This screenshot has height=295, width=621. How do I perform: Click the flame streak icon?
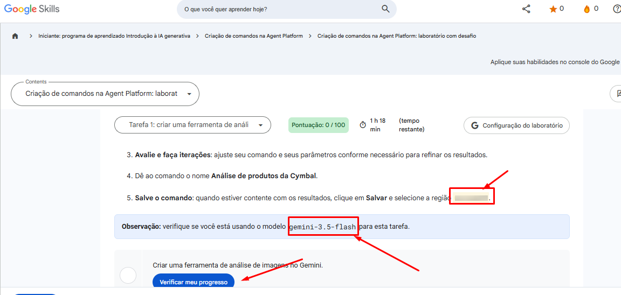click(x=587, y=9)
